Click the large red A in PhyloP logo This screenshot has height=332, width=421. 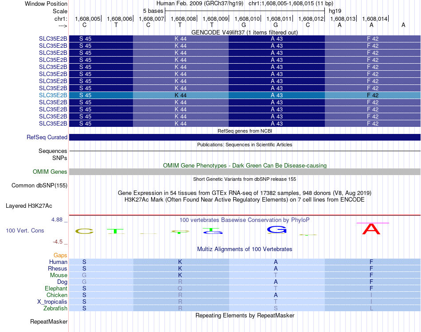tap(371, 229)
